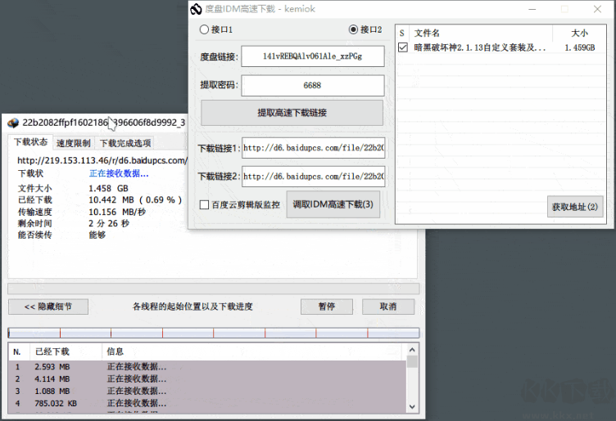Click the 提取高速下载链接 button
Image resolution: width=616 pixels, height=421 pixels.
(x=292, y=113)
